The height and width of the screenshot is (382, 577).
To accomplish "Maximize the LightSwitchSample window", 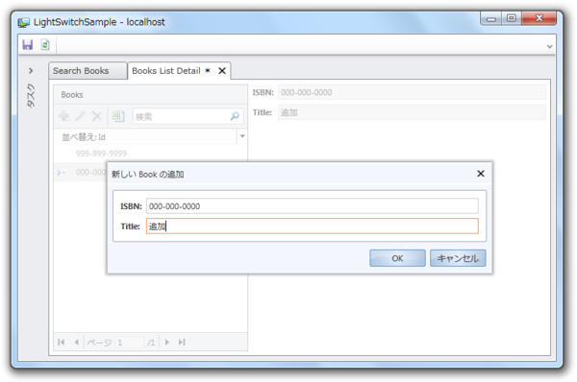I will pos(512,18).
